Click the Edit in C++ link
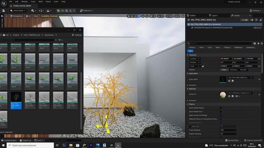Viewport: 264px width, 148px height. tap(257, 28)
